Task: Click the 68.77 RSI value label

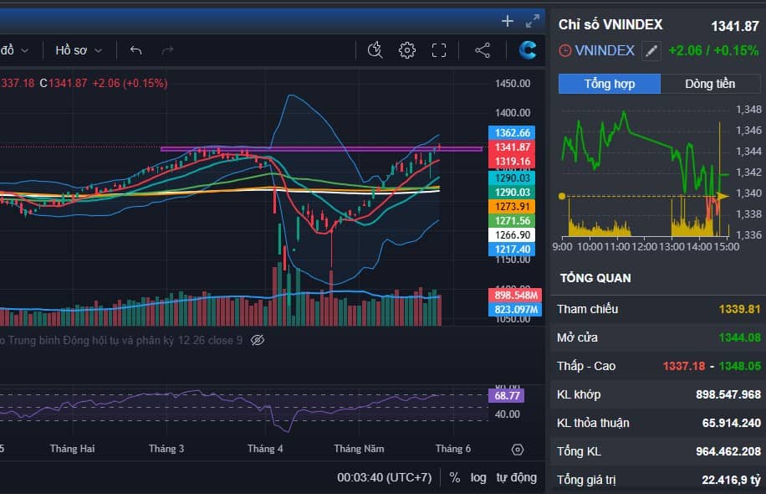Action: pyautogui.click(x=507, y=395)
